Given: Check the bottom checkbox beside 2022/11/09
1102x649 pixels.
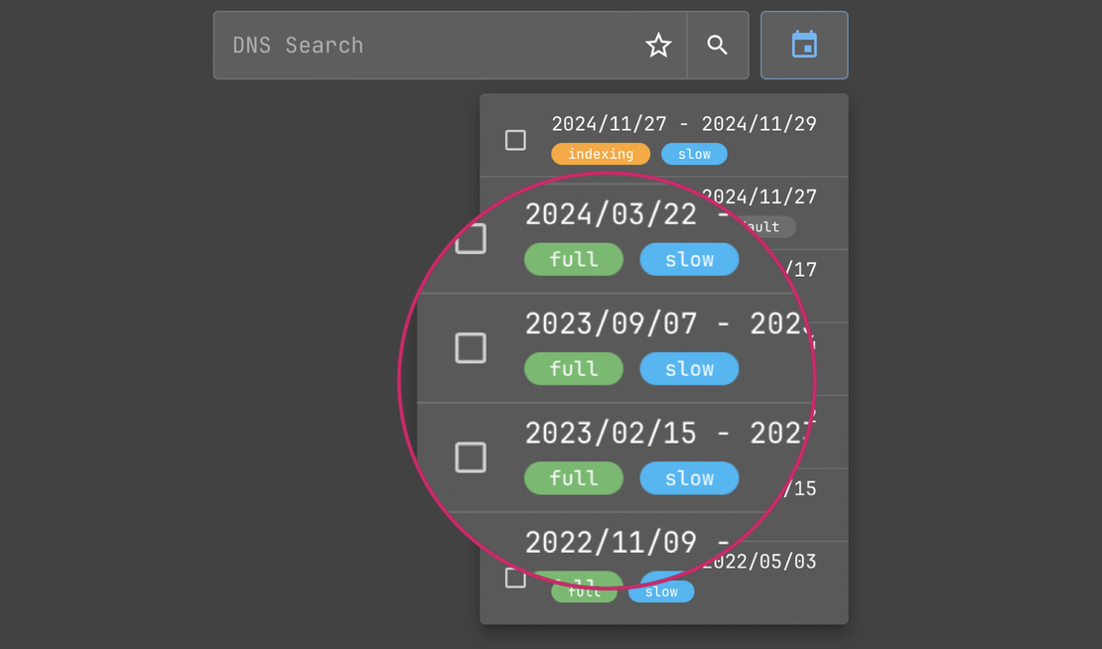Looking at the screenshot, I should [x=515, y=577].
